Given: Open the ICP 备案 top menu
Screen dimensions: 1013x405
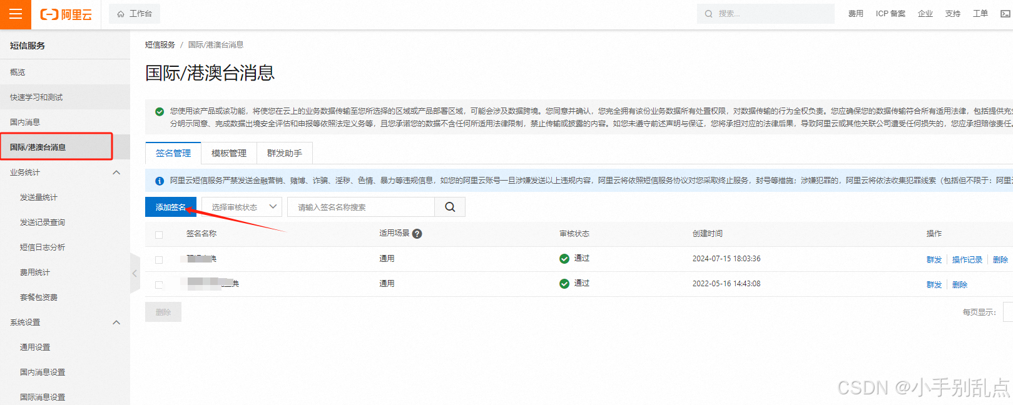Looking at the screenshot, I should (890, 14).
